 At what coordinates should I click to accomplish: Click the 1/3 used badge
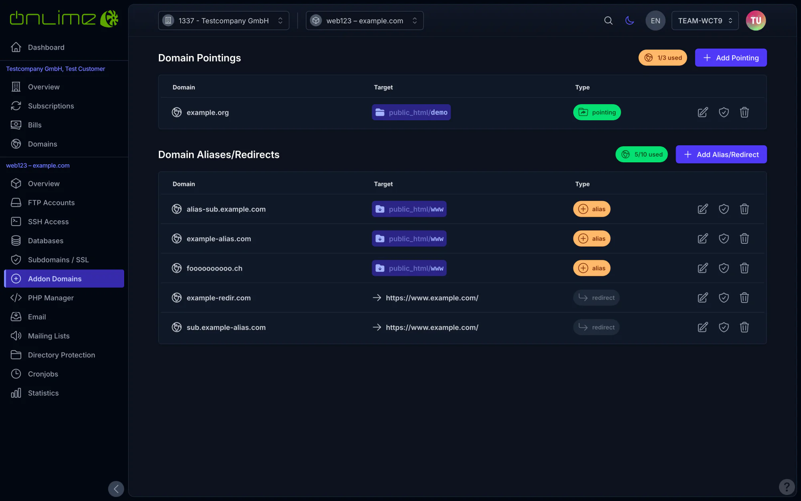(x=662, y=58)
